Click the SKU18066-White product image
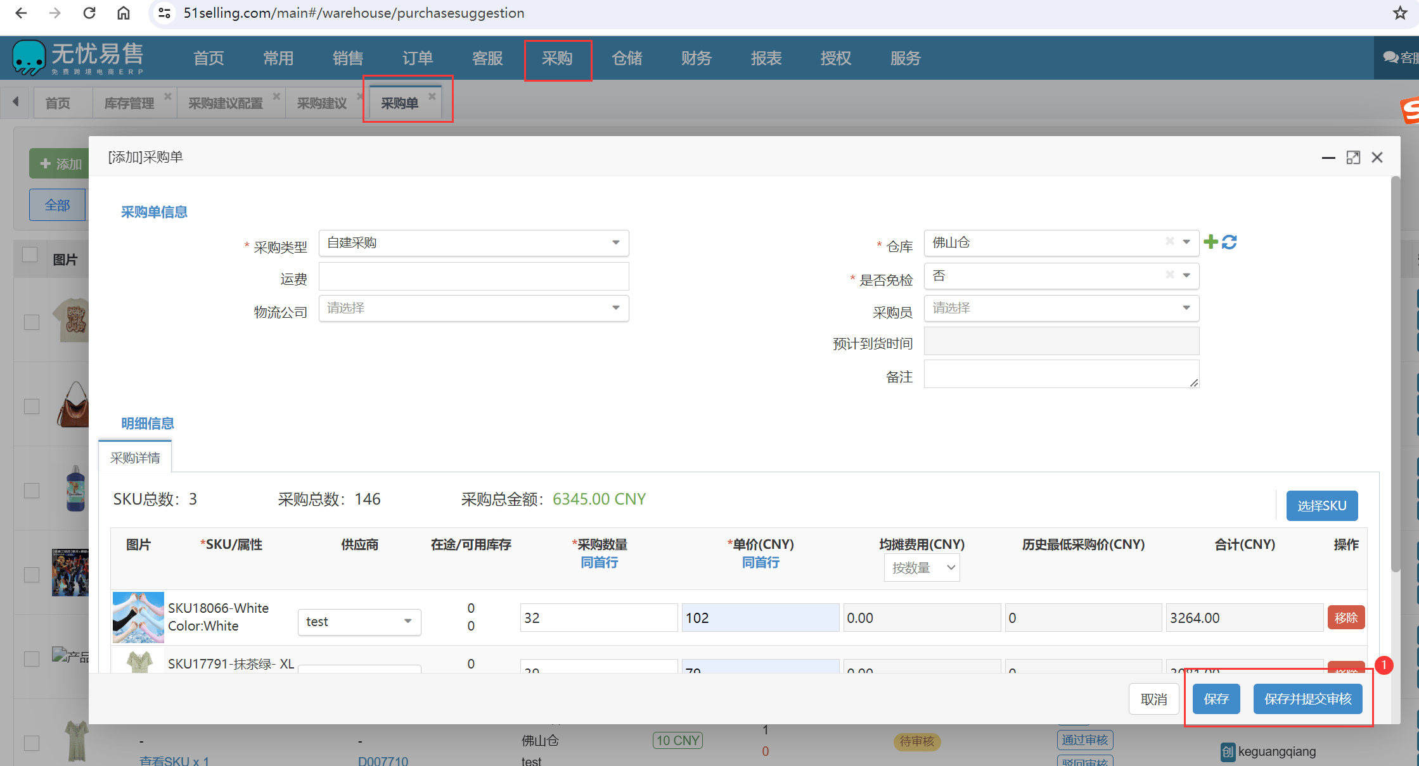Viewport: 1419px width, 766px height. pyautogui.click(x=138, y=617)
